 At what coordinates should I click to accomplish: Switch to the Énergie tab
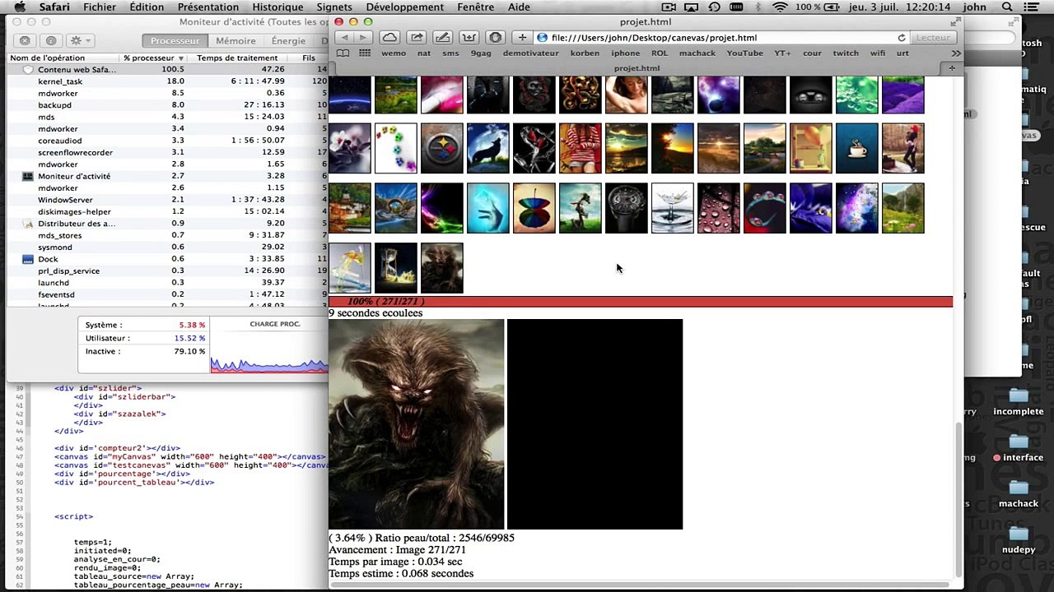288,40
